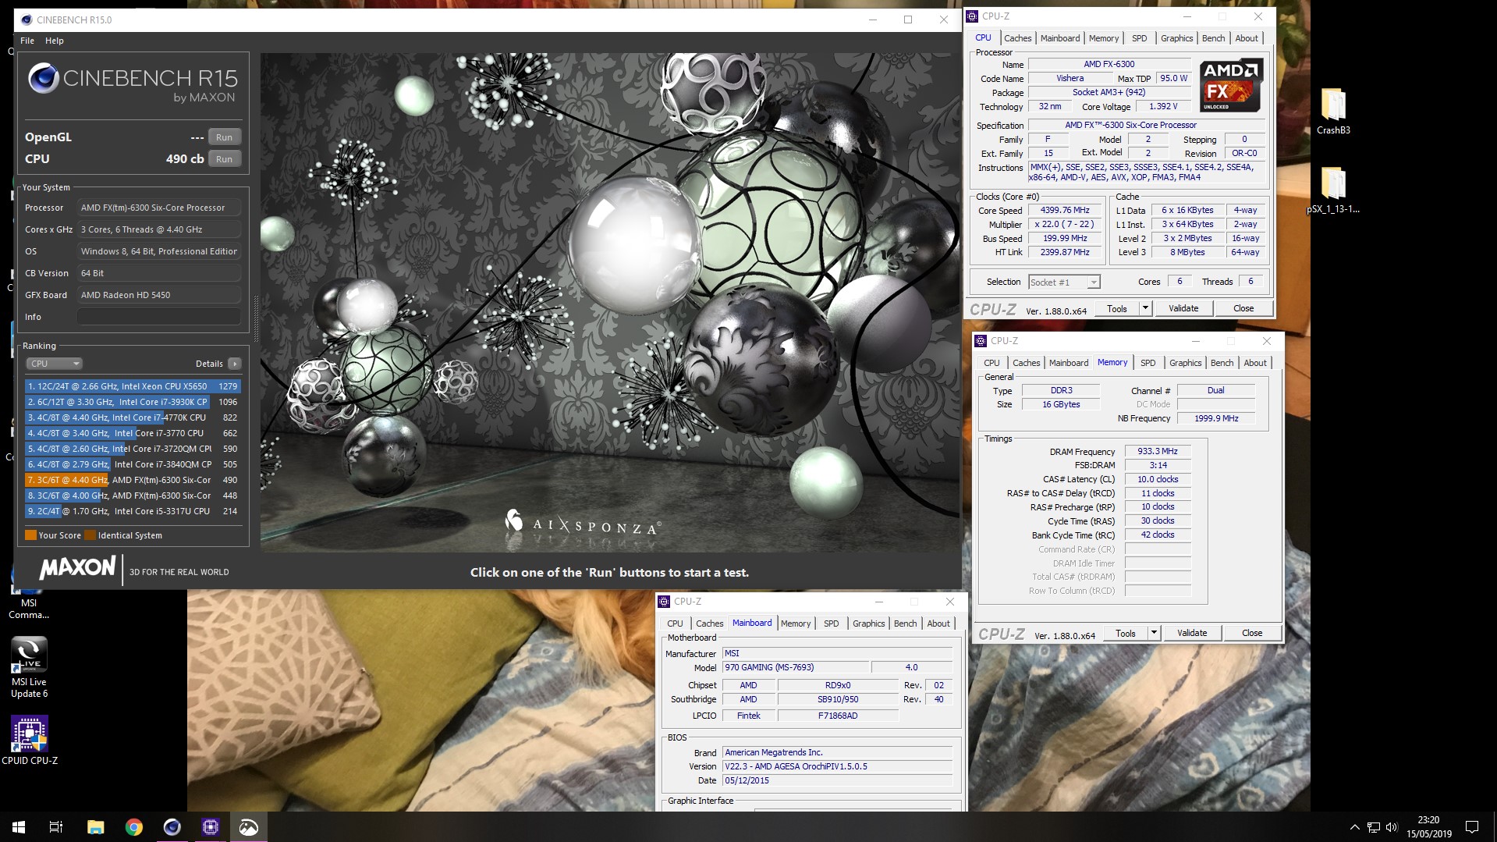The height and width of the screenshot is (842, 1497).
Task: Switch to Memory tab in top CPU-Z window
Action: click(1104, 38)
